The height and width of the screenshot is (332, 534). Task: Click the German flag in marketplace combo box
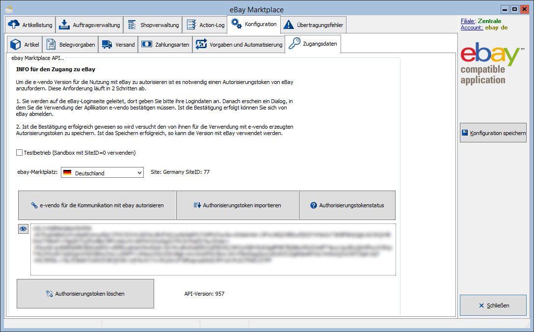[x=67, y=173]
